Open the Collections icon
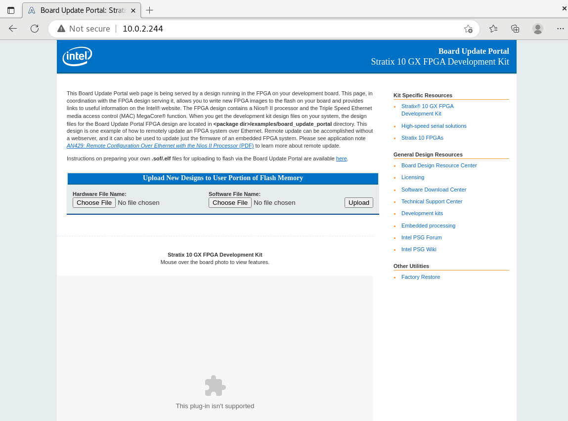 pos(515,29)
